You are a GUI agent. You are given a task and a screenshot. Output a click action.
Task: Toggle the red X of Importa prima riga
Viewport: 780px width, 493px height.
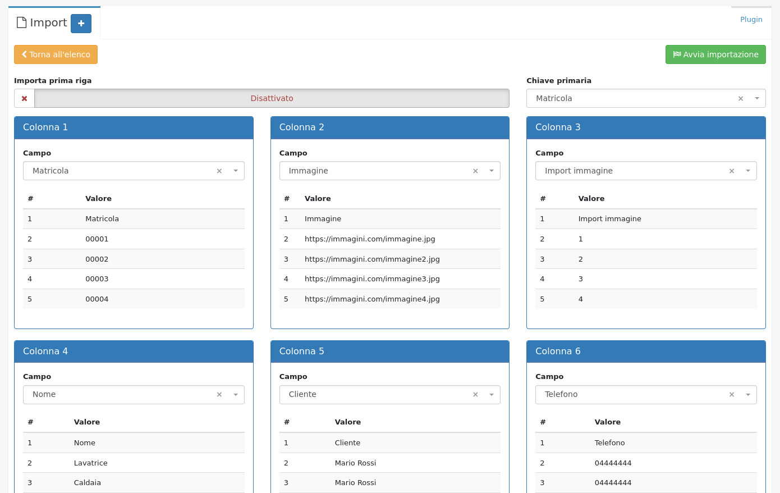(x=24, y=98)
